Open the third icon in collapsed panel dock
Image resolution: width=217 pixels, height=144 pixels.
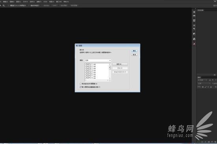coord(194,20)
